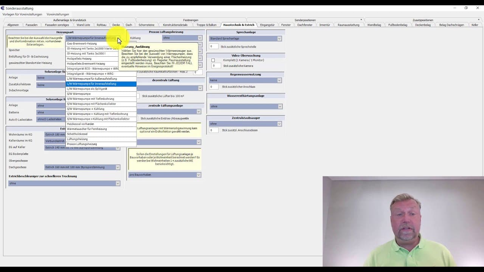The width and height of the screenshot is (484, 272).
Task: Enable Komplett (1 Kamera / 1 Monitor) checkbox
Action: pyautogui.click(x=213, y=60)
